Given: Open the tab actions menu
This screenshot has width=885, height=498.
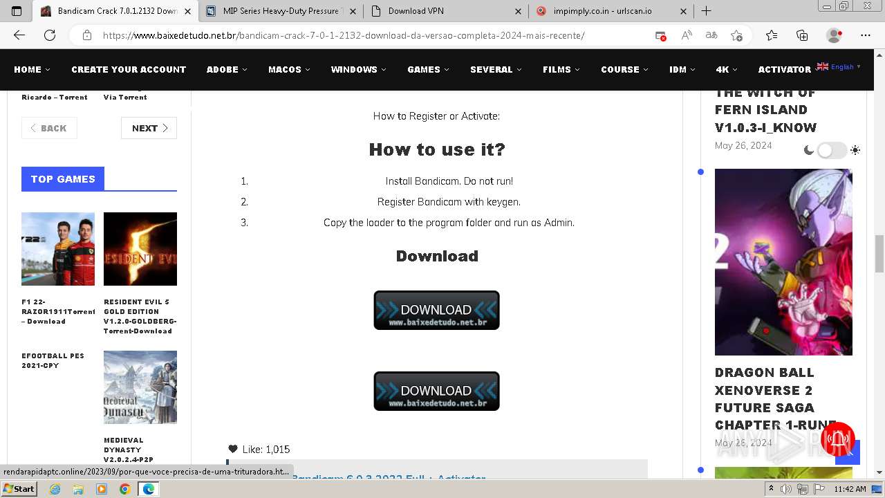Looking at the screenshot, I should point(17,11).
